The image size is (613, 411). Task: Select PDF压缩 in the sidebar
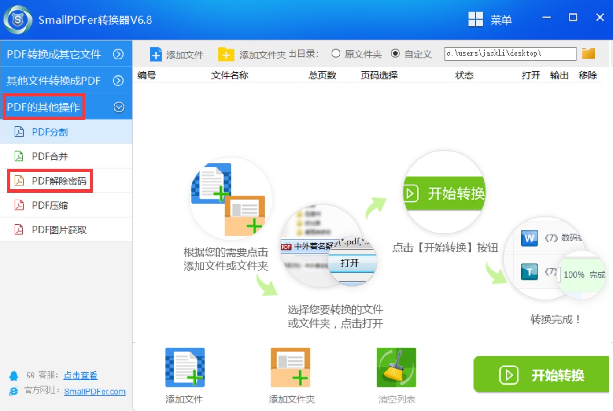tap(66, 205)
